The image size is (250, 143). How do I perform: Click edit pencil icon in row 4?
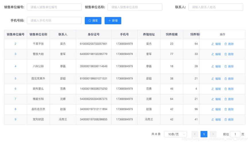click(x=213, y=66)
